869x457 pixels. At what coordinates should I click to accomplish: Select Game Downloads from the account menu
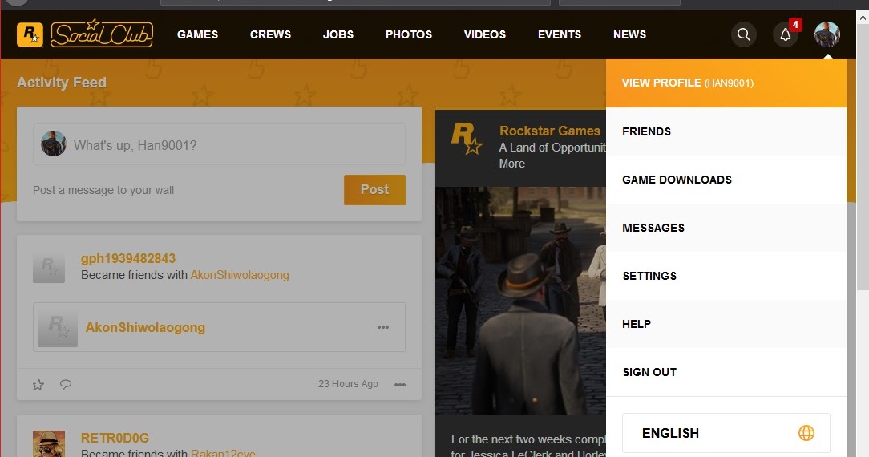[726, 180]
